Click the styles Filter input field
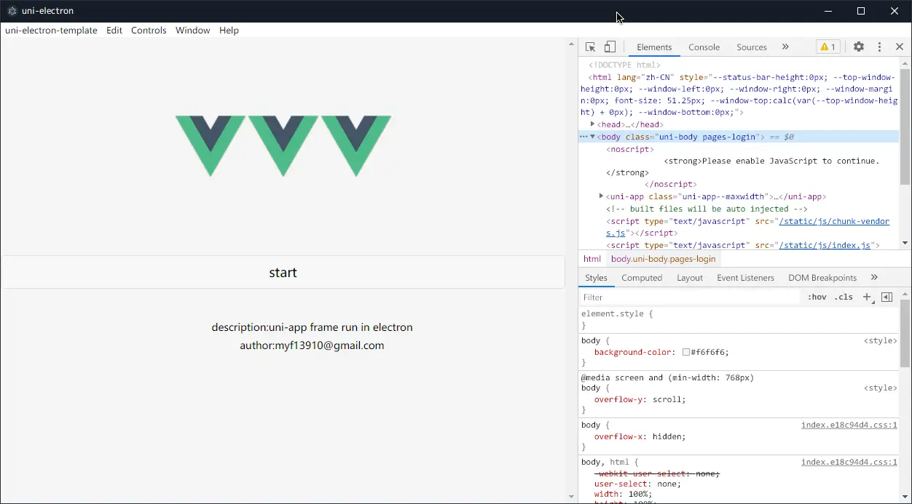The width and height of the screenshot is (912, 504). 690,297
